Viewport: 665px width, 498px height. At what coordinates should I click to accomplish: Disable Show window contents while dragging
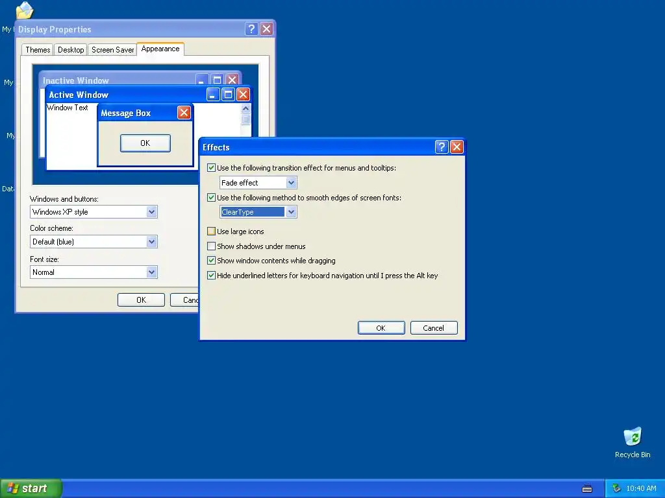pyautogui.click(x=211, y=261)
